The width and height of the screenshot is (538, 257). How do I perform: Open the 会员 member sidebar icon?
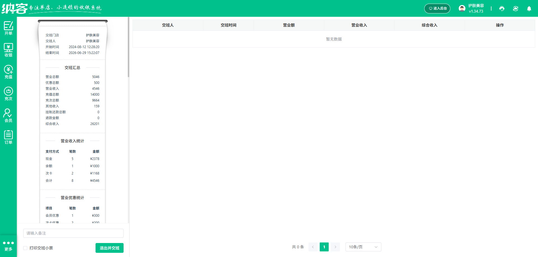(8, 115)
